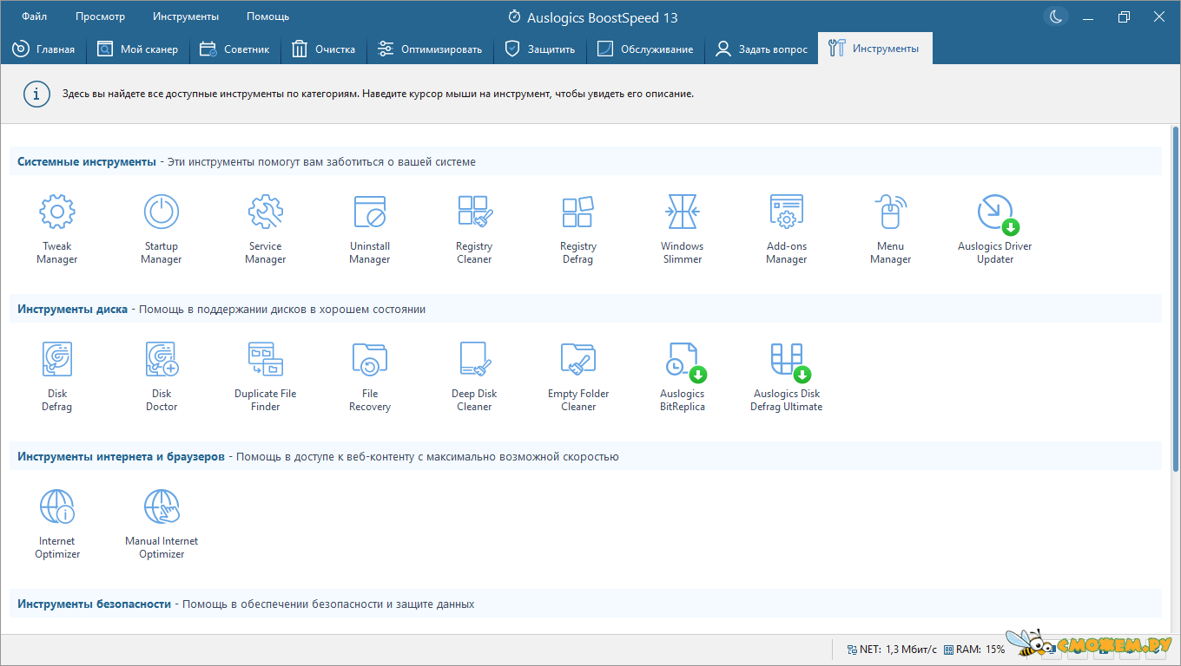Click the Инструменты интернета и браузеров heading
The width and height of the screenshot is (1181, 666).
tap(121, 457)
